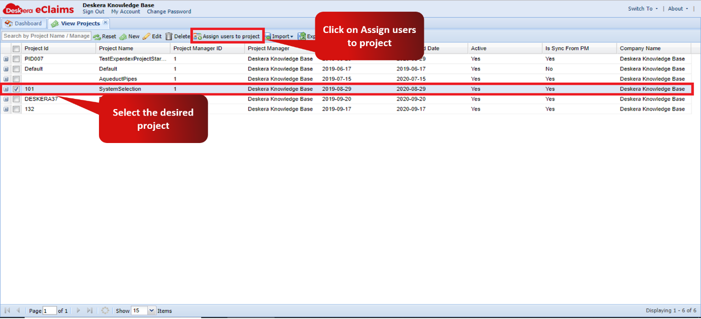Uncheck the 101 project checkbox
The image size is (701, 319).
(16, 89)
